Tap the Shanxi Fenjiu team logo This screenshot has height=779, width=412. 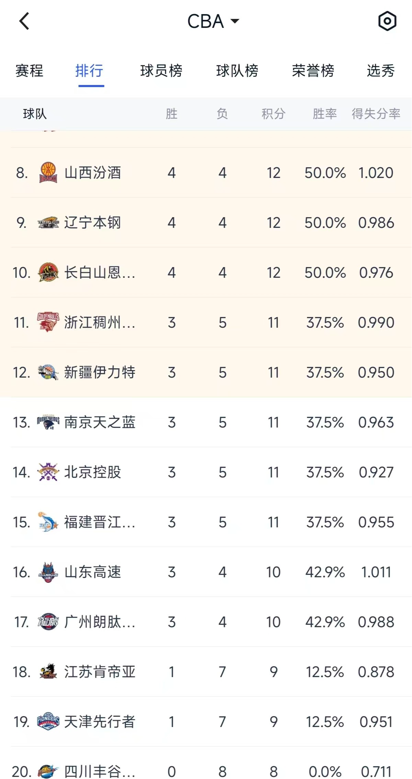coord(48,172)
